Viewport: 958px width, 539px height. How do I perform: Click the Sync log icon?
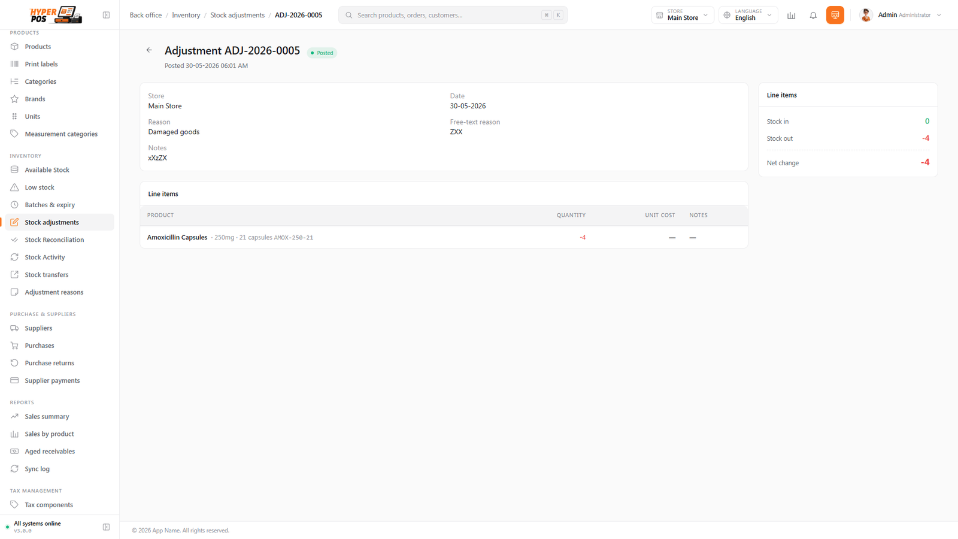click(x=14, y=469)
